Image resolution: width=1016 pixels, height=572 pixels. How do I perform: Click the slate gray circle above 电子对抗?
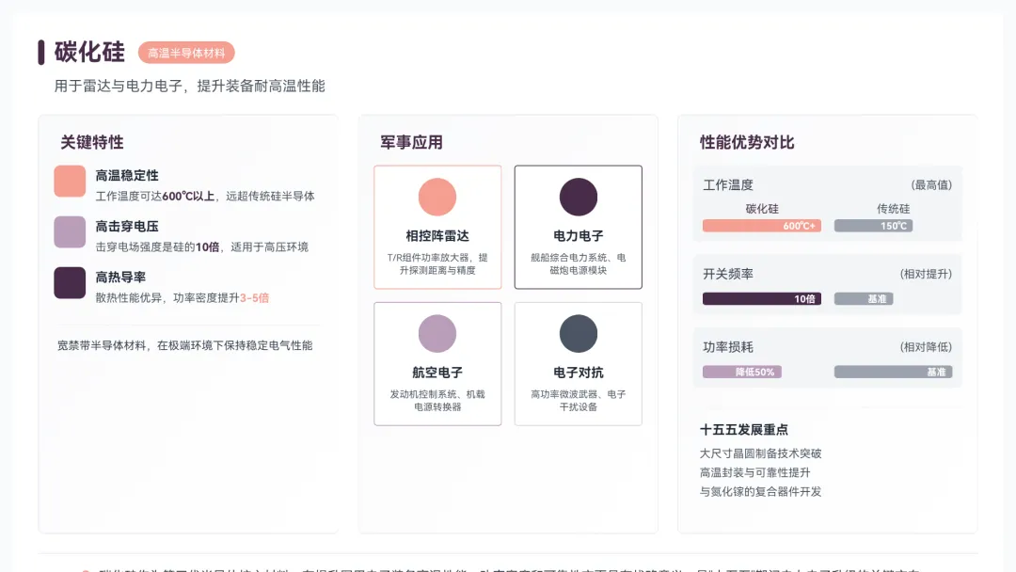pyautogui.click(x=578, y=334)
